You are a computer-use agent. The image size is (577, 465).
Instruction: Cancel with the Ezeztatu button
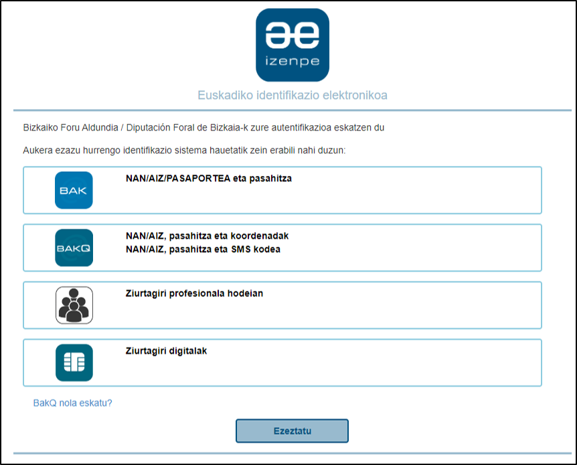(x=292, y=431)
